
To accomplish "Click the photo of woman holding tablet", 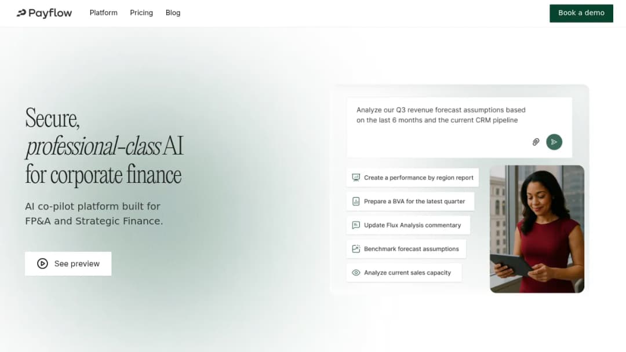I will [x=537, y=229].
